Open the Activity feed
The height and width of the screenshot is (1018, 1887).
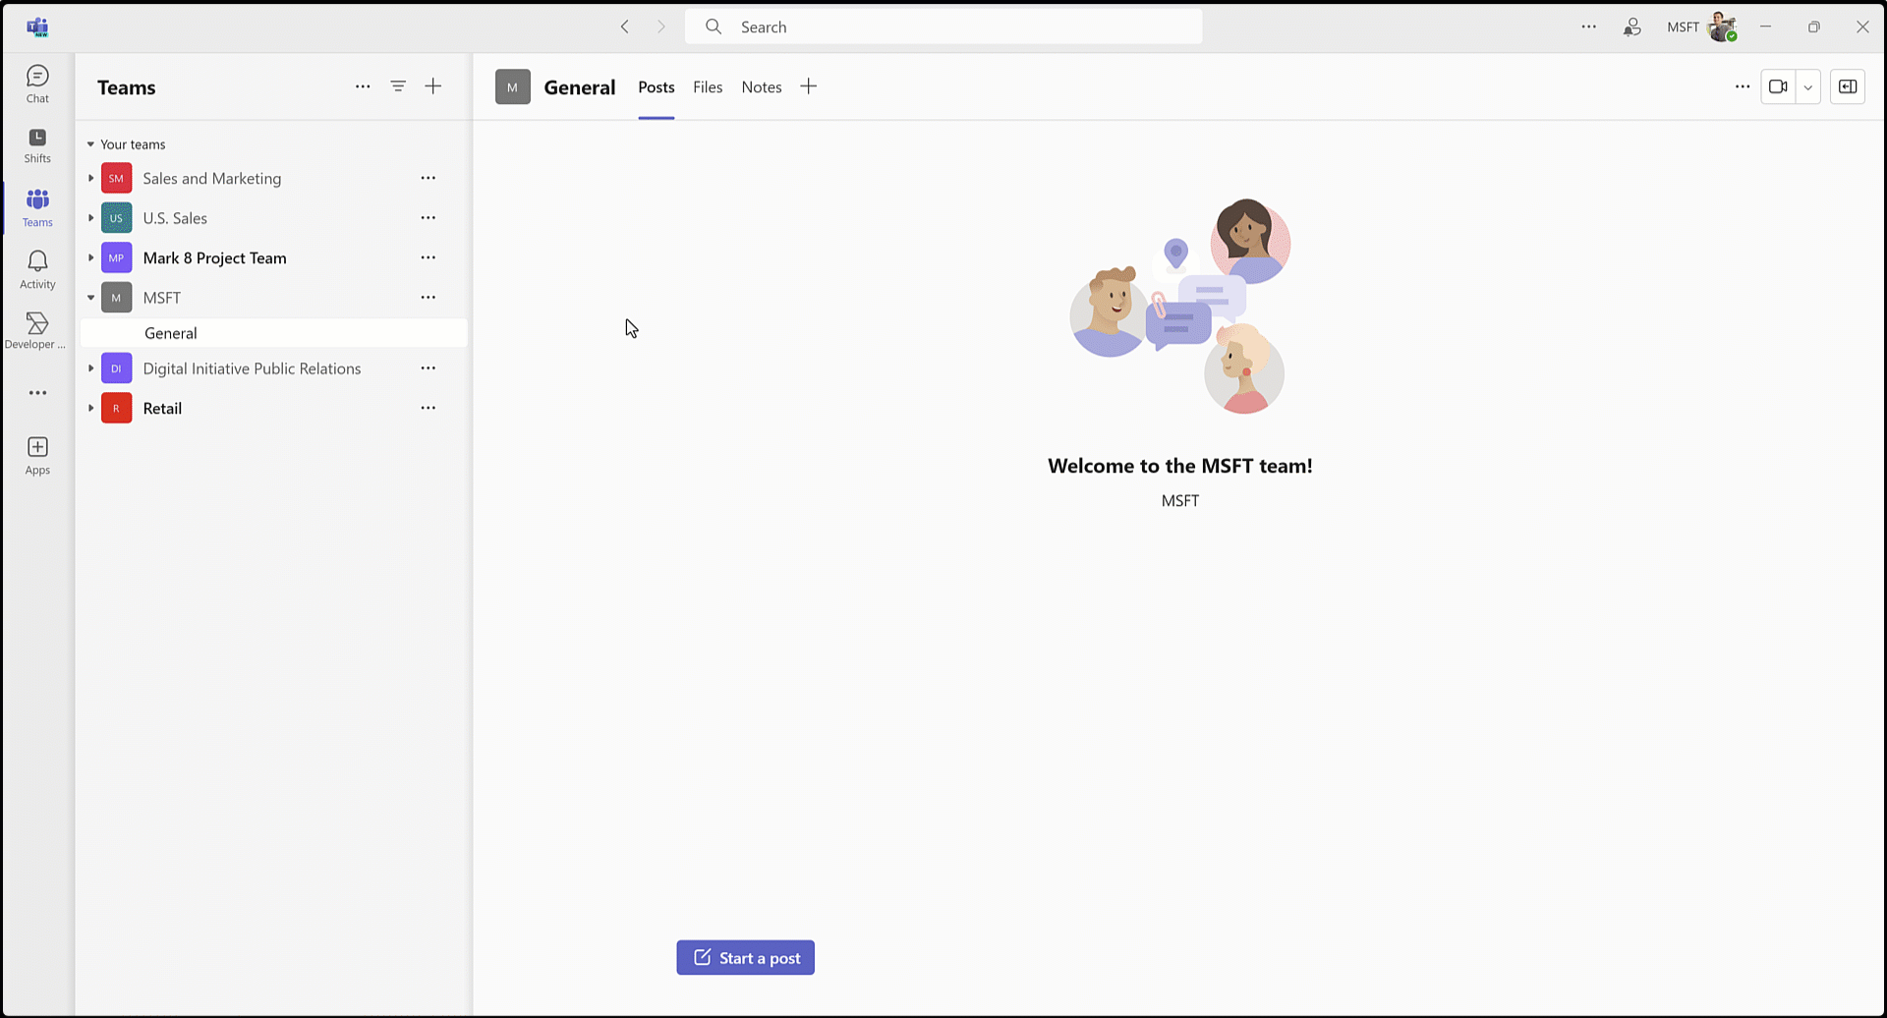point(37,267)
